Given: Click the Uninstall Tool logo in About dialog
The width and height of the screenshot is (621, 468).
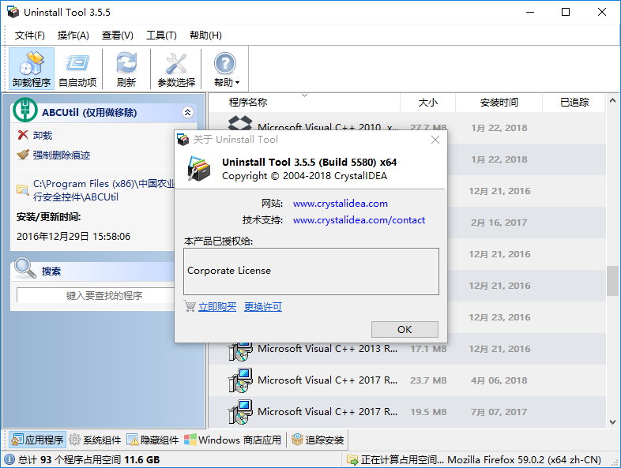Looking at the screenshot, I should pos(199,169).
